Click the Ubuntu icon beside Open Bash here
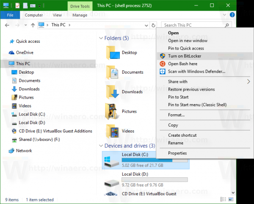The image size is (254, 204). (163, 64)
